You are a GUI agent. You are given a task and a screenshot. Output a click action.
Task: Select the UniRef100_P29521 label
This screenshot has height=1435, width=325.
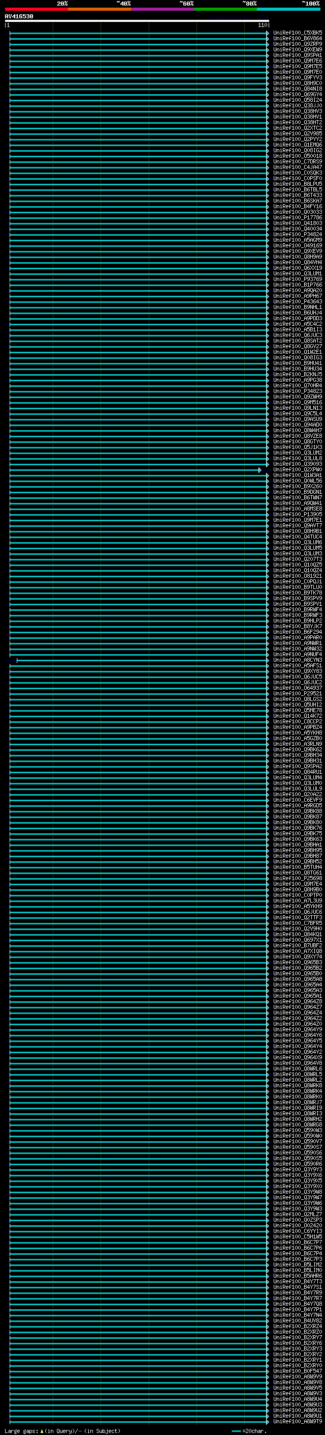coord(298,694)
